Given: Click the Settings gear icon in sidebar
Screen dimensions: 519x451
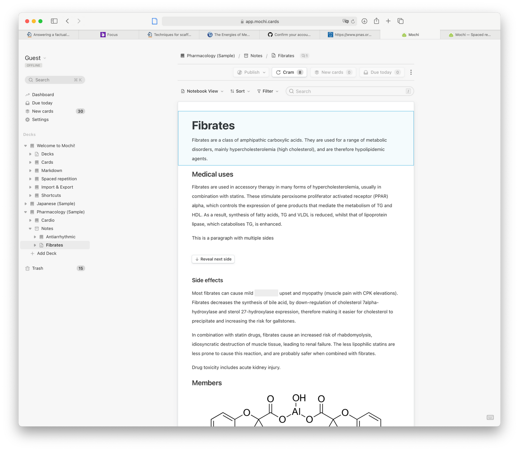Looking at the screenshot, I should 27,120.
